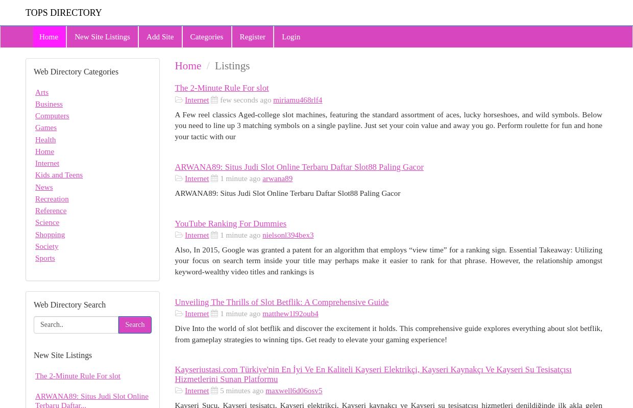Click the Home breadcrumb link
The width and height of the screenshot is (633, 408).
[x=188, y=66]
